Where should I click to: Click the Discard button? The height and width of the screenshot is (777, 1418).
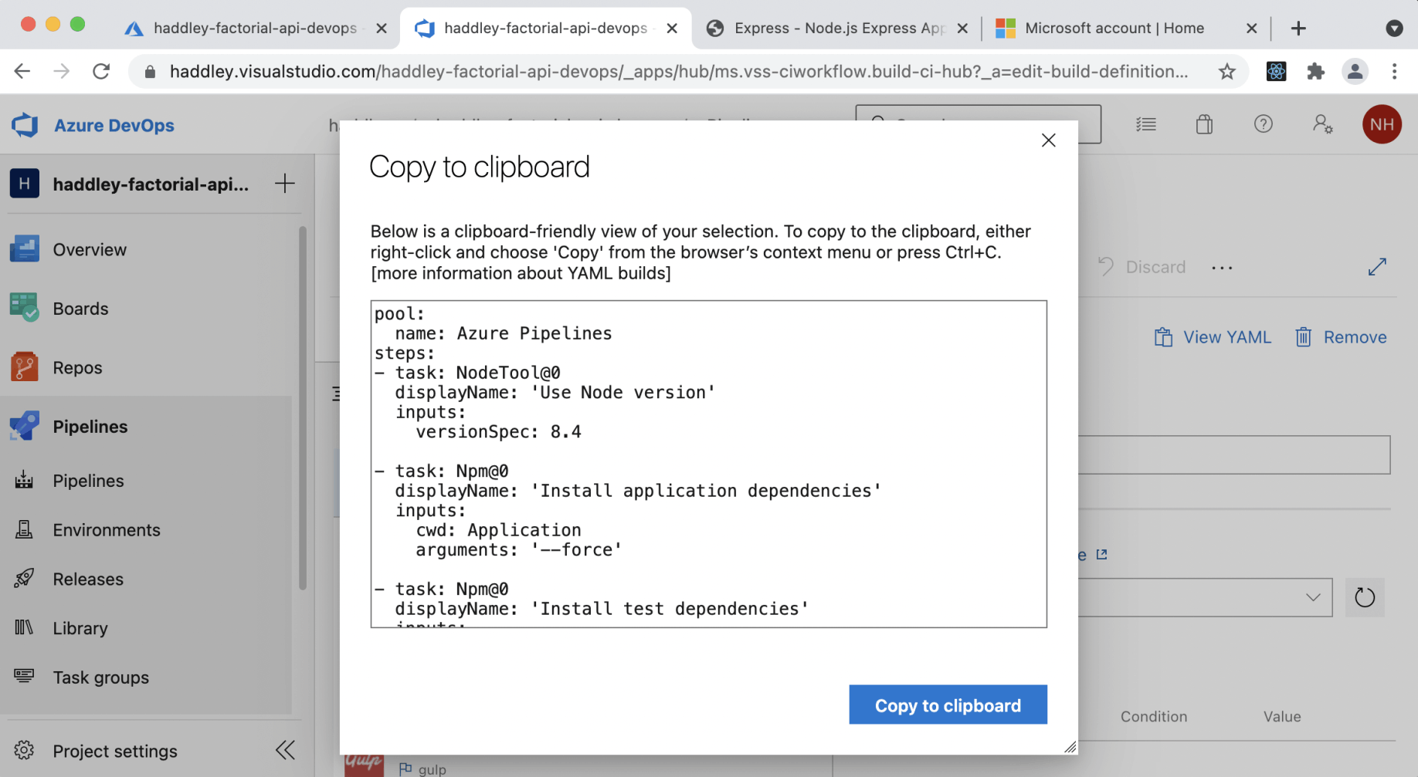[1142, 267]
